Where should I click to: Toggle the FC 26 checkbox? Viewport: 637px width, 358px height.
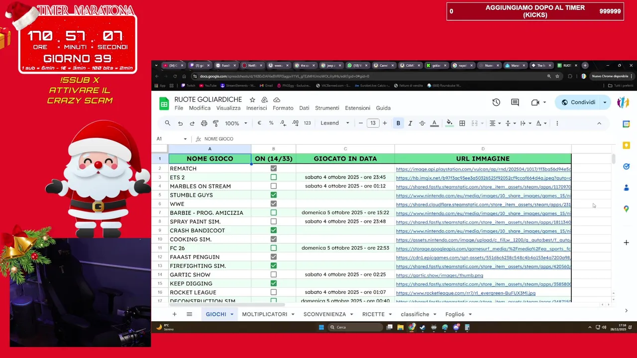point(273,248)
